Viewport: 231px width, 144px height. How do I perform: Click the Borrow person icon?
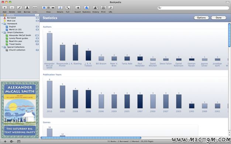tap(27, 8)
